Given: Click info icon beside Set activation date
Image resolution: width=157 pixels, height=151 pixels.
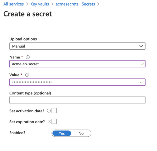Looking at the screenshot, I should click(x=49, y=111).
